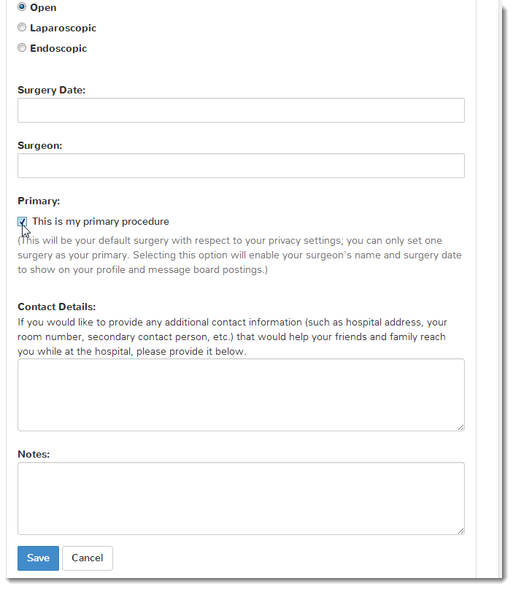The height and width of the screenshot is (589, 513).
Task: Click the 'Surgeon:' field label
Action: (x=39, y=145)
